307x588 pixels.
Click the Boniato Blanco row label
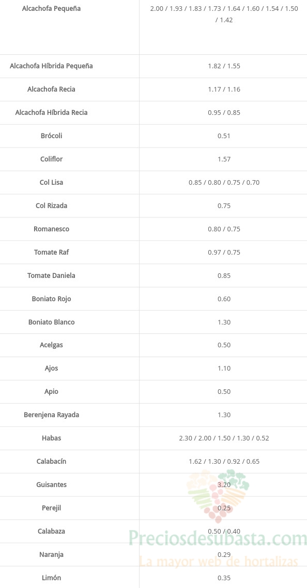pyautogui.click(x=51, y=322)
